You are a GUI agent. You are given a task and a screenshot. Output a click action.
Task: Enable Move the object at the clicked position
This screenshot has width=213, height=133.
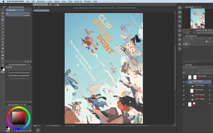tap(9, 73)
